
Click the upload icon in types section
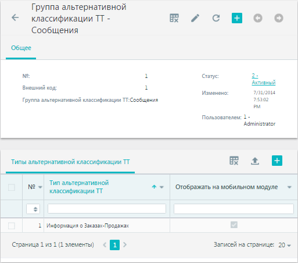(x=255, y=161)
